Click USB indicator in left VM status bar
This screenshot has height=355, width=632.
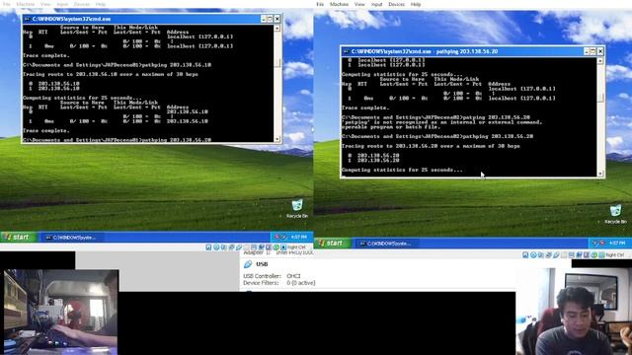pos(239,248)
